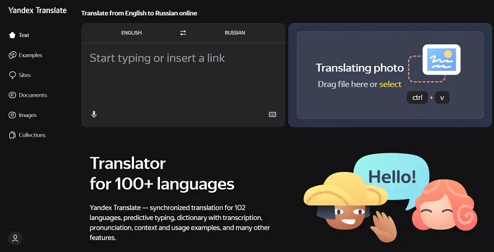Open the Documents menu label
Image resolution: width=494 pixels, height=252 pixels.
click(33, 96)
